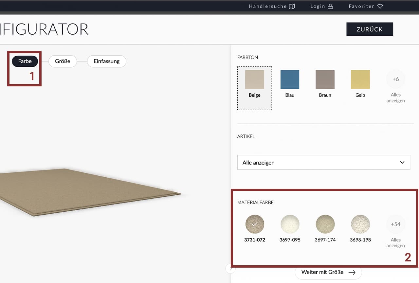419x283 pixels.
Task: Click the carpet preview image
Action: click(x=90, y=192)
